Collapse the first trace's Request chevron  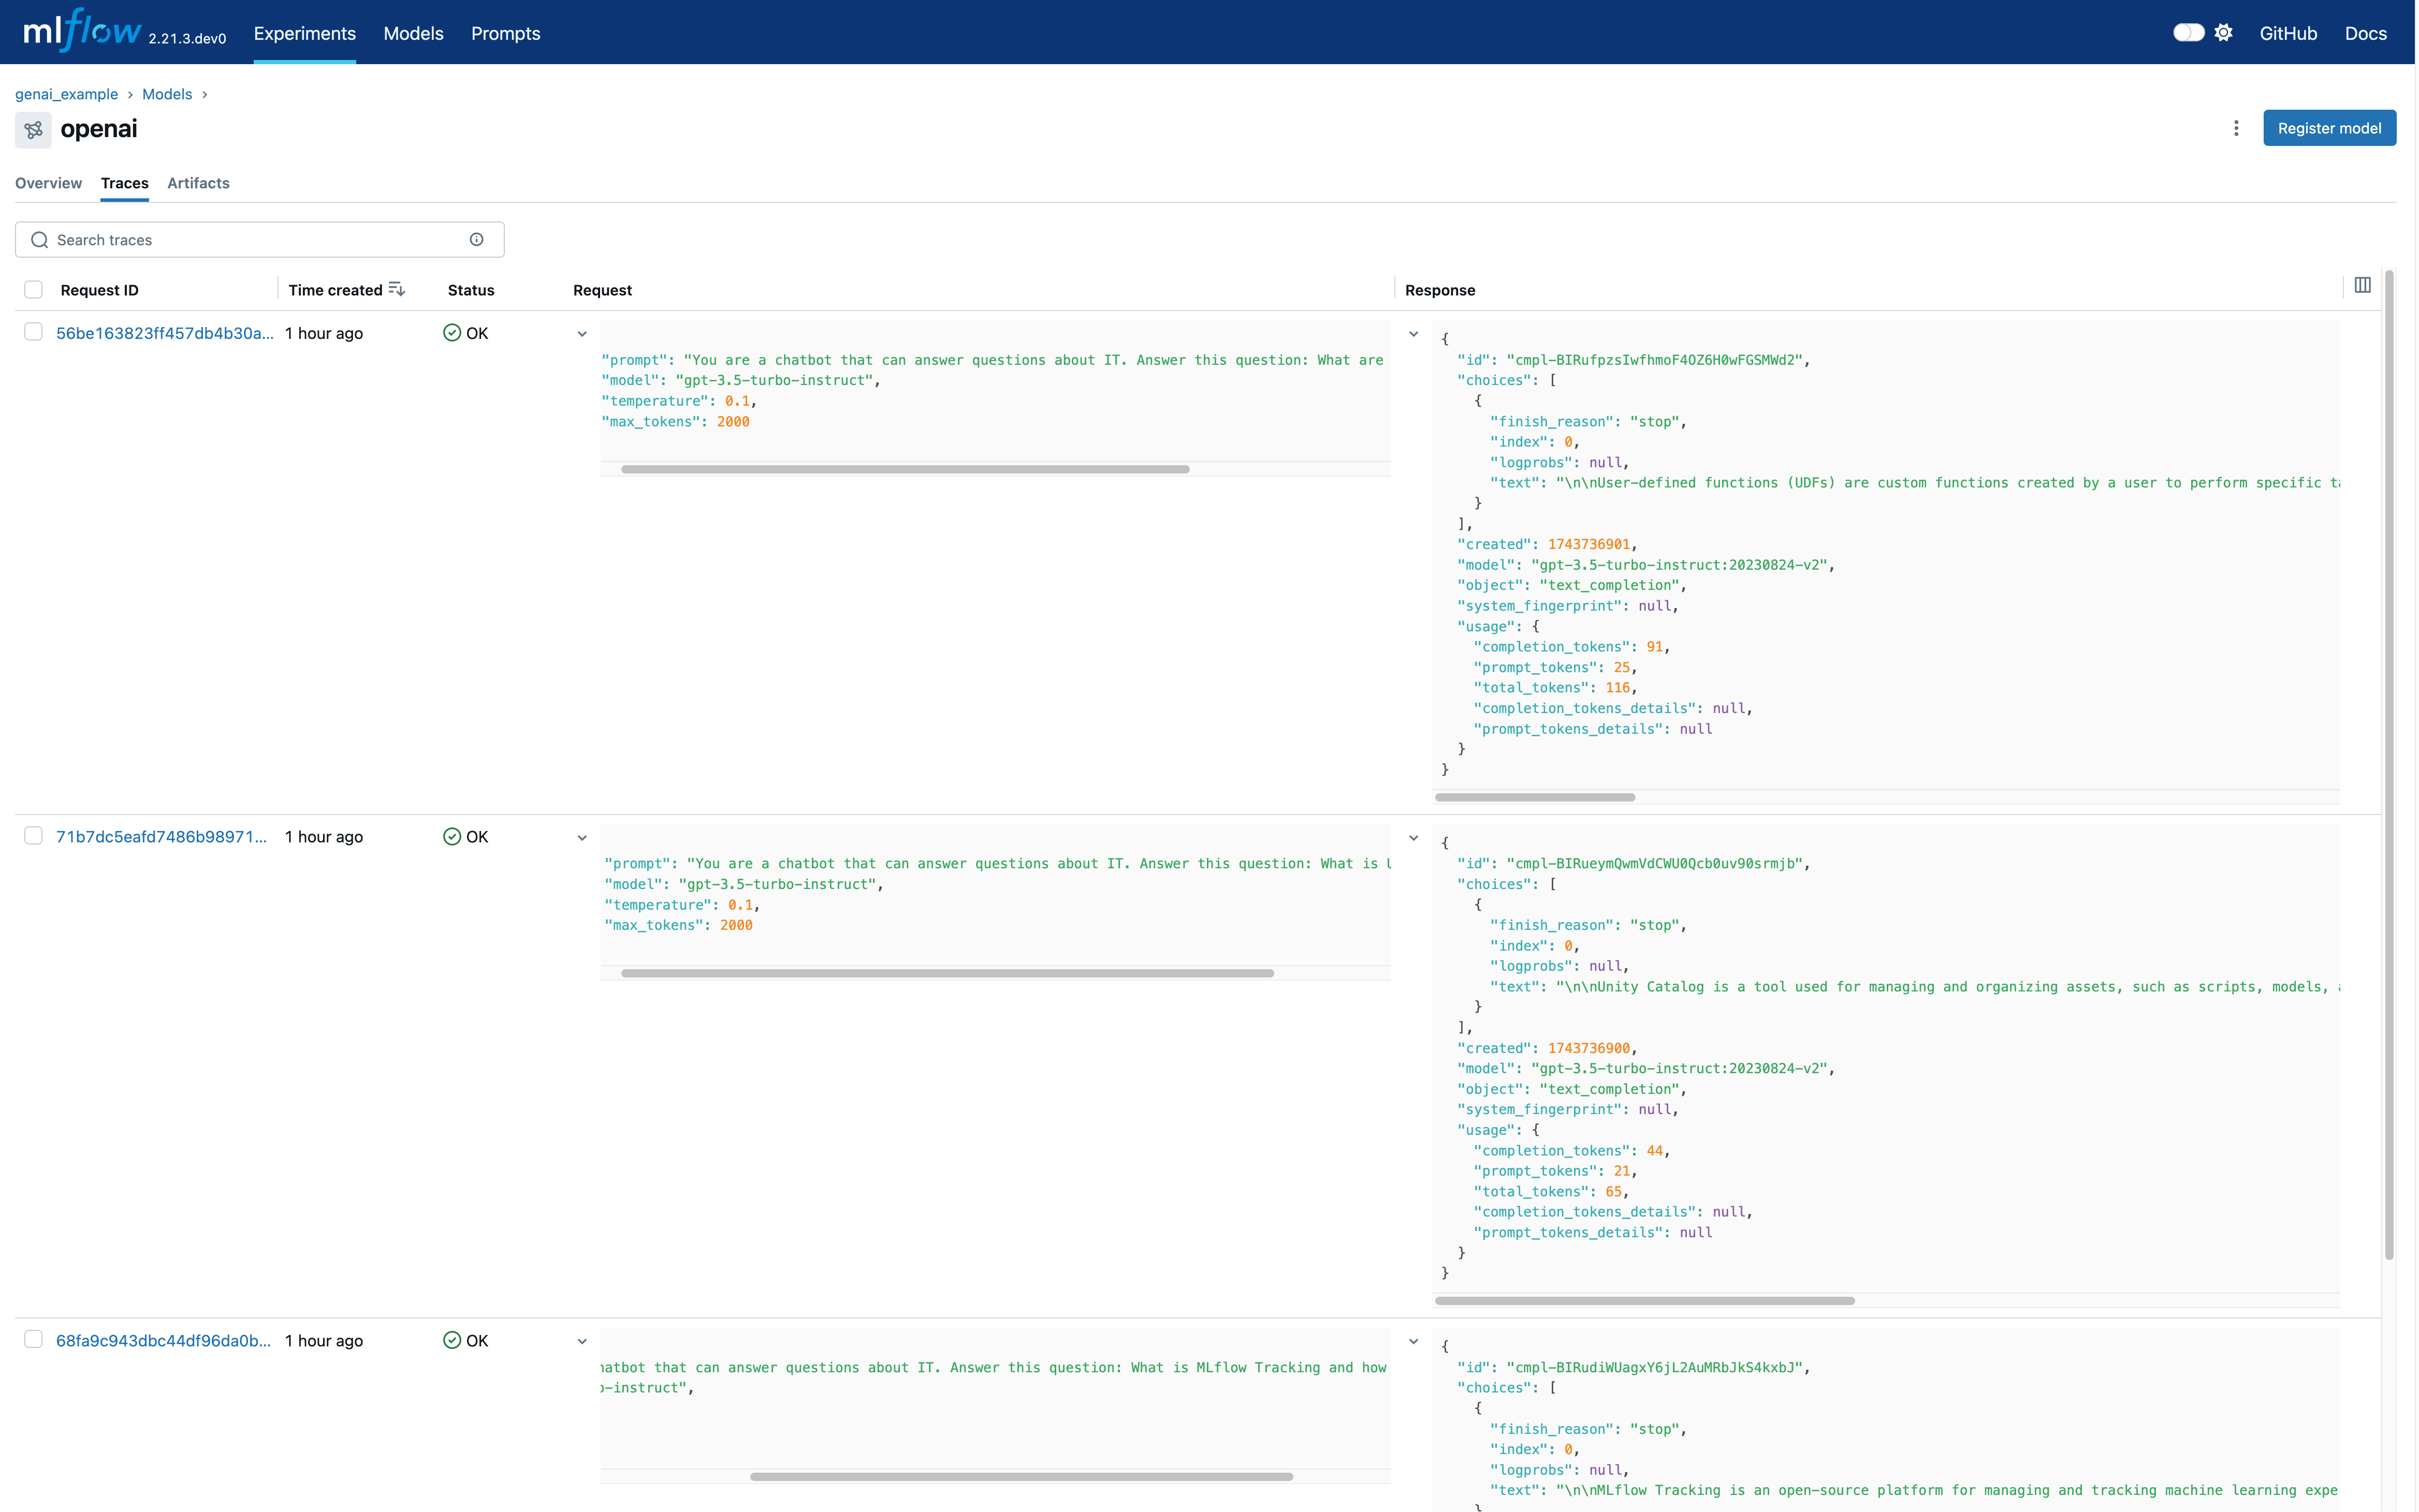[582, 334]
